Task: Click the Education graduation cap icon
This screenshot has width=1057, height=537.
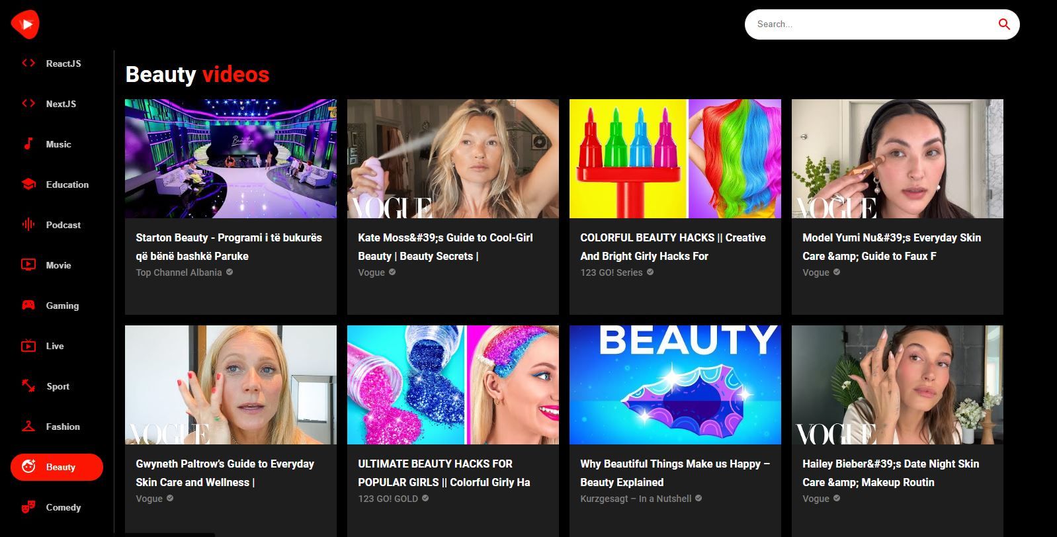Action: (28, 185)
